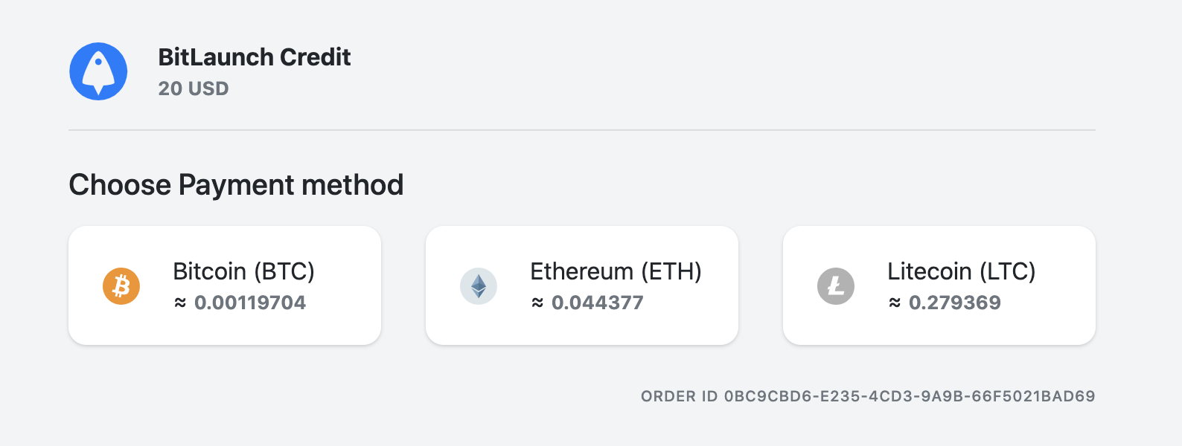
Task: Click the 0.00119704 BTC amount
Action: (x=250, y=303)
